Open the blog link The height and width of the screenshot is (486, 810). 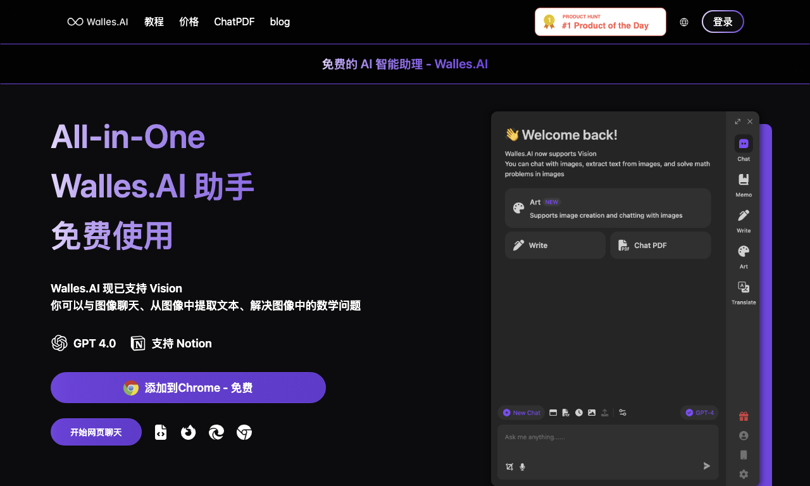[x=280, y=22]
